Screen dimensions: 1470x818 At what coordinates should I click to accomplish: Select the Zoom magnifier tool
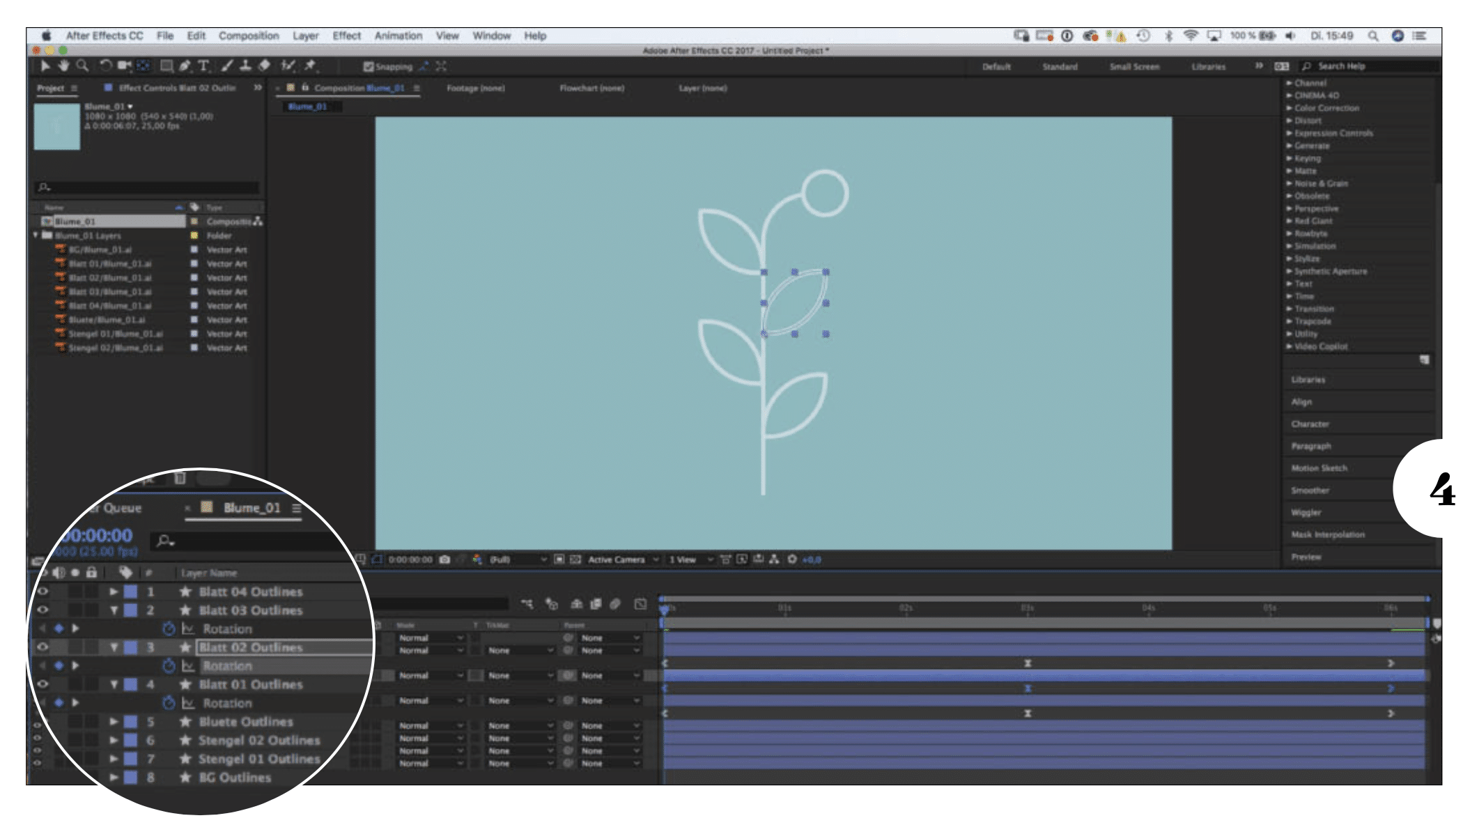[82, 66]
